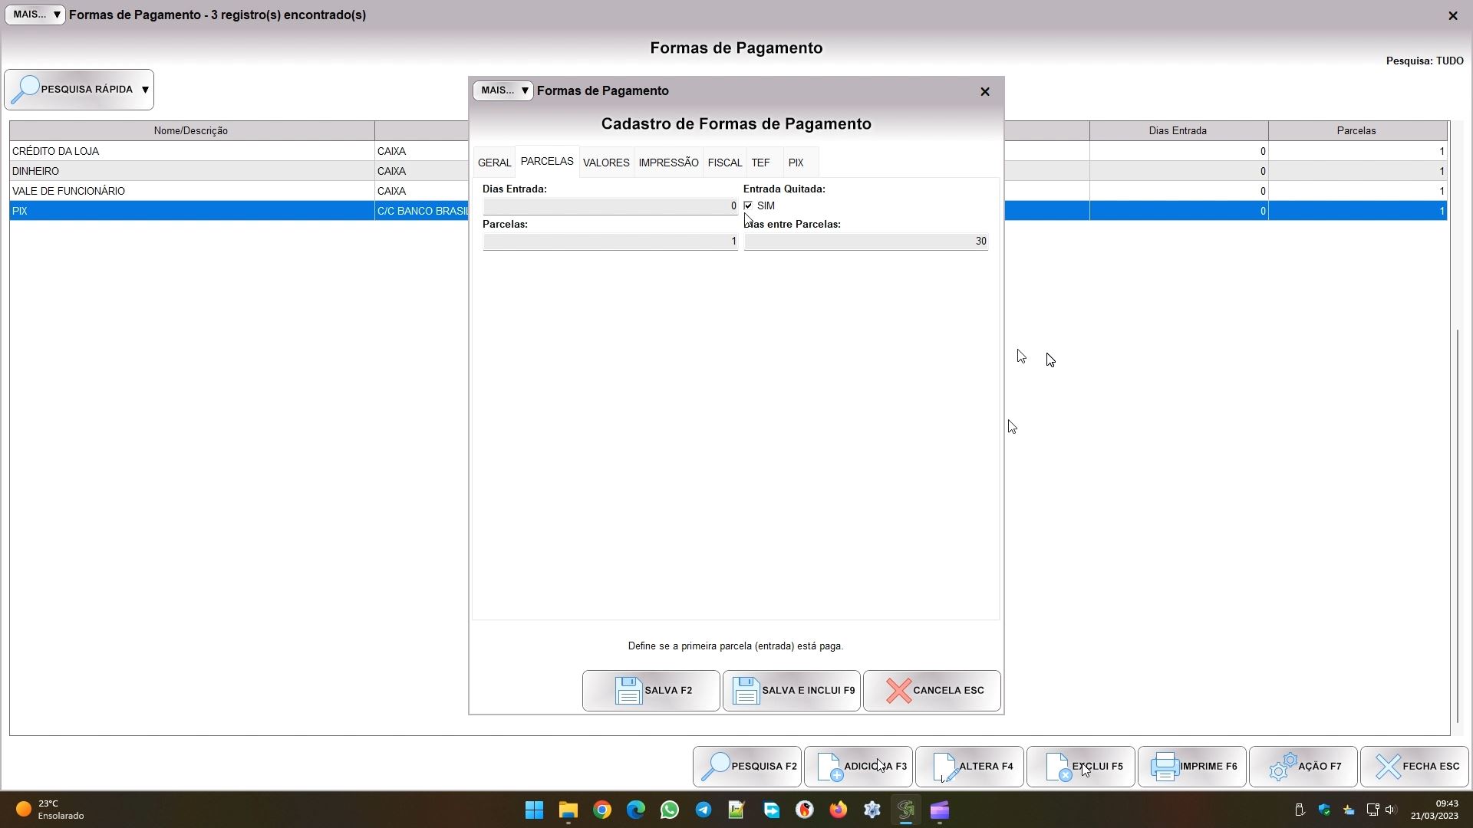The width and height of the screenshot is (1473, 828).
Task: Switch to the VALORES tab
Action: (x=606, y=163)
